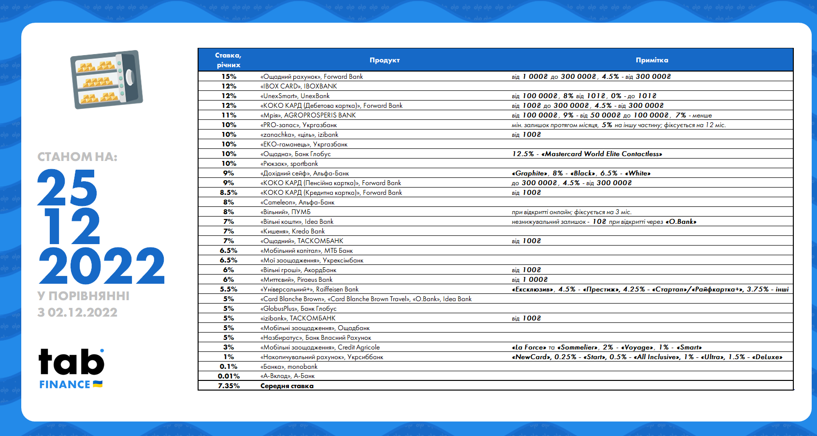Select the 'Середня ставка' label
This screenshot has height=436, width=817.
click(287, 386)
